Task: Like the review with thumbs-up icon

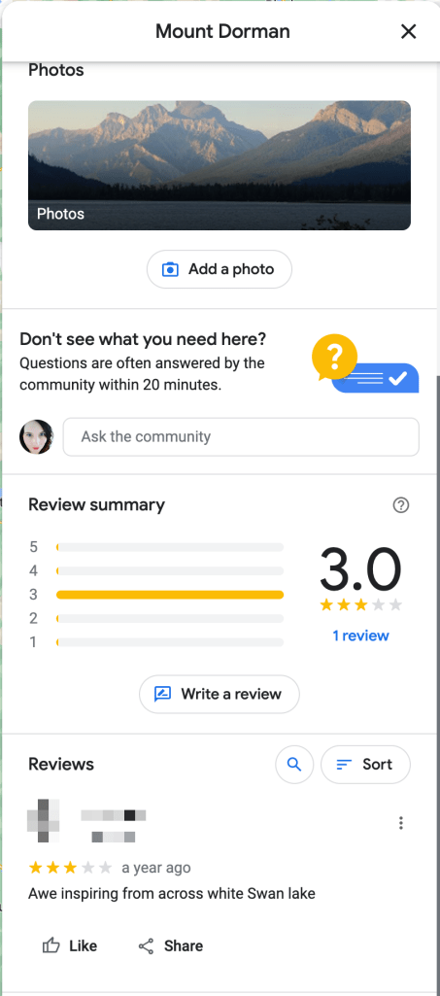Action: (69, 945)
